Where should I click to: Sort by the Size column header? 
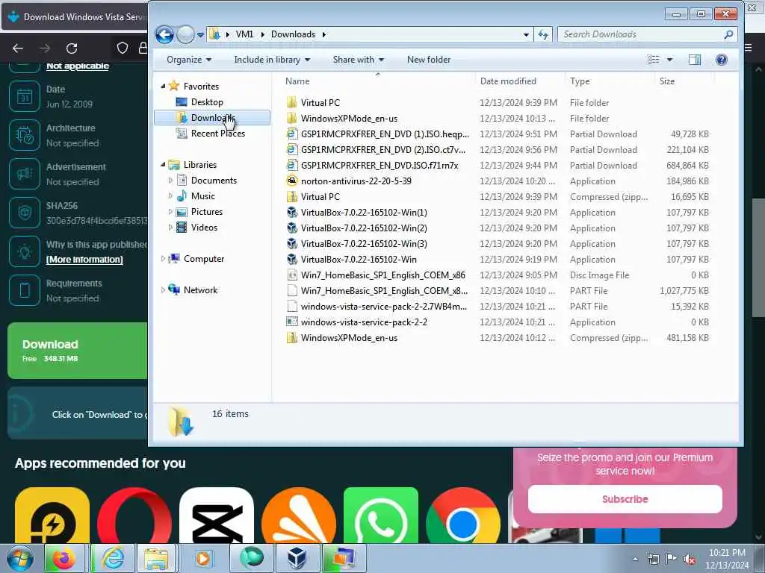667,81
